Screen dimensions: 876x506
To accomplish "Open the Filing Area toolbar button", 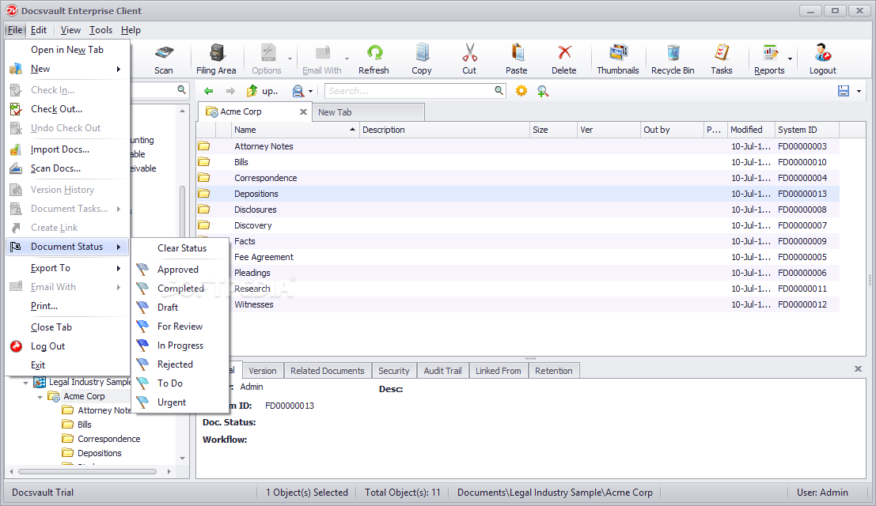I will click(216, 59).
